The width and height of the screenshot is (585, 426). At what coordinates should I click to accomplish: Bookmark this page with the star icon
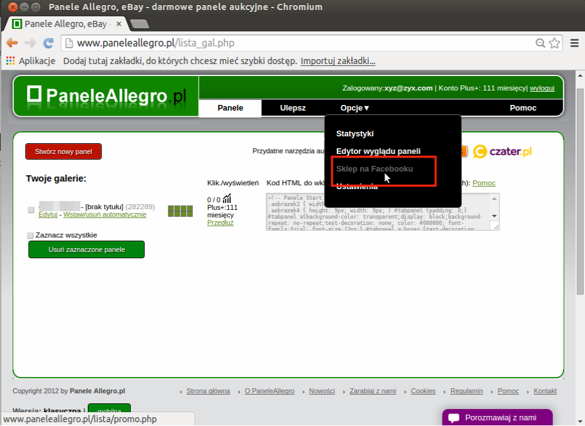554,43
